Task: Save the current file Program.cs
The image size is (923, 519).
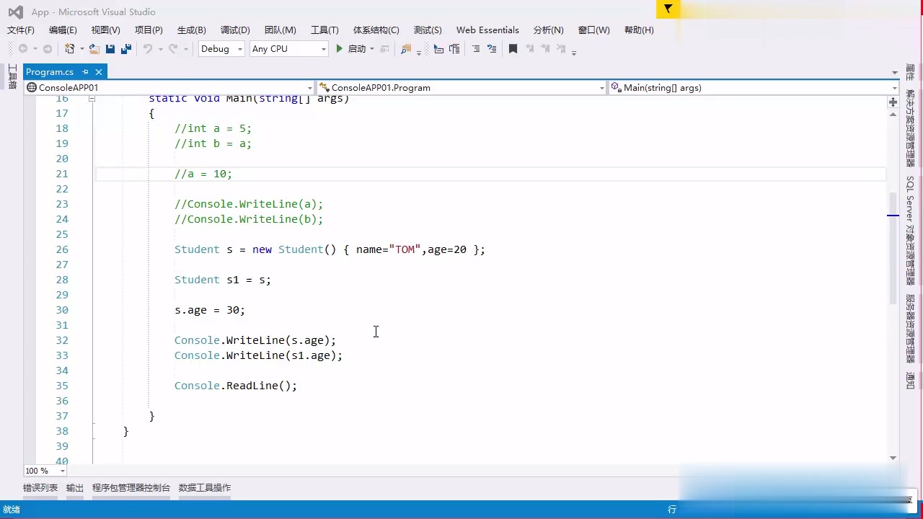Action: (110, 48)
